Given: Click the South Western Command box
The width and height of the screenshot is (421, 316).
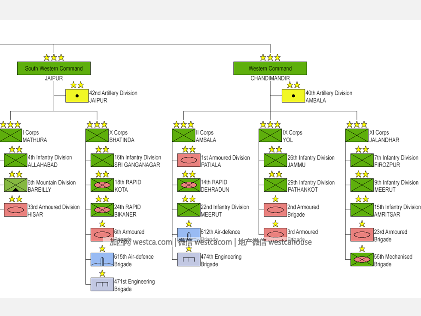Looking at the screenshot, I should click(54, 68).
